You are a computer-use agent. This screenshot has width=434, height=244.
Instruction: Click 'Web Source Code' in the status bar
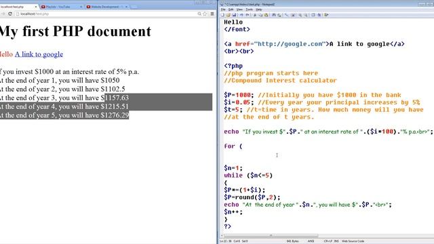pos(353,241)
